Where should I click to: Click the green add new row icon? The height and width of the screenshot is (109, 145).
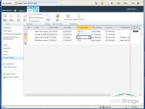point(25,43)
